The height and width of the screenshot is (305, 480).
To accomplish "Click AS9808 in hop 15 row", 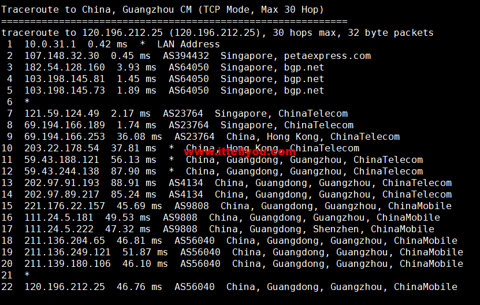I will [x=192, y=206].
